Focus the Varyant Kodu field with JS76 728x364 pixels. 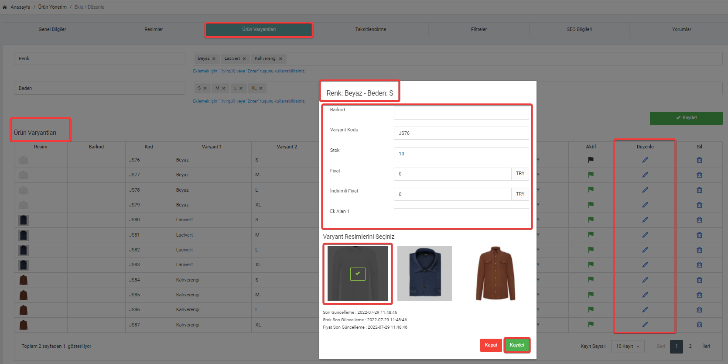[461, 133]
